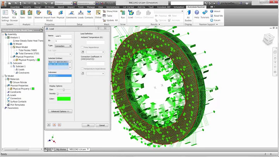Collapse the Assembly tree node
Viewport: 279px width, 157px height.
click(x=3, y=34)
